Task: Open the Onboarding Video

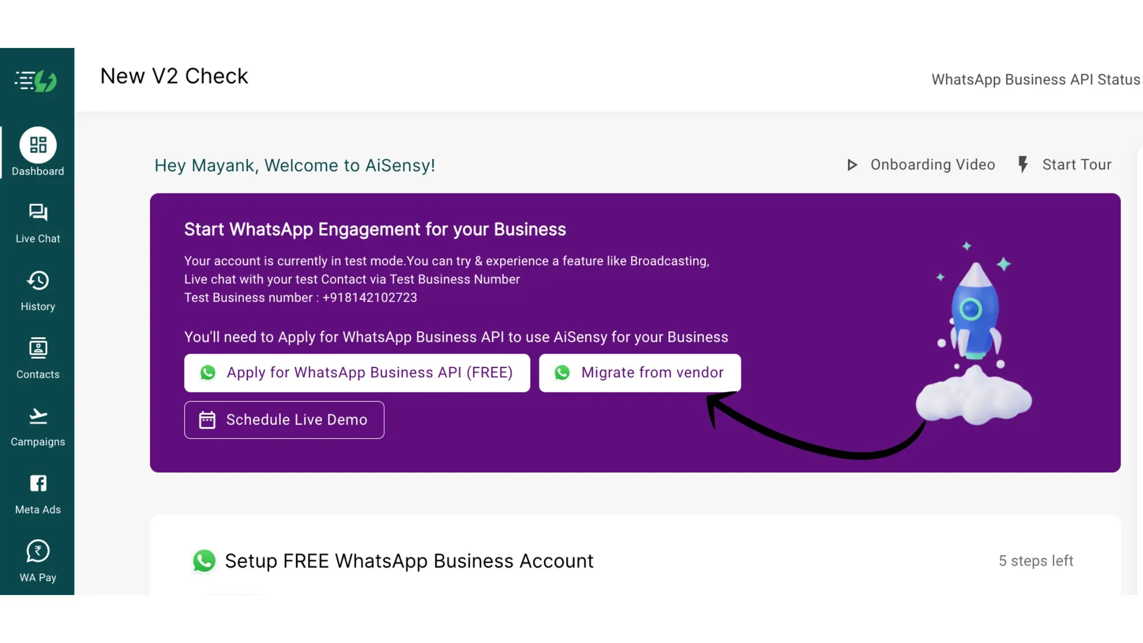Action: point(932,165)
